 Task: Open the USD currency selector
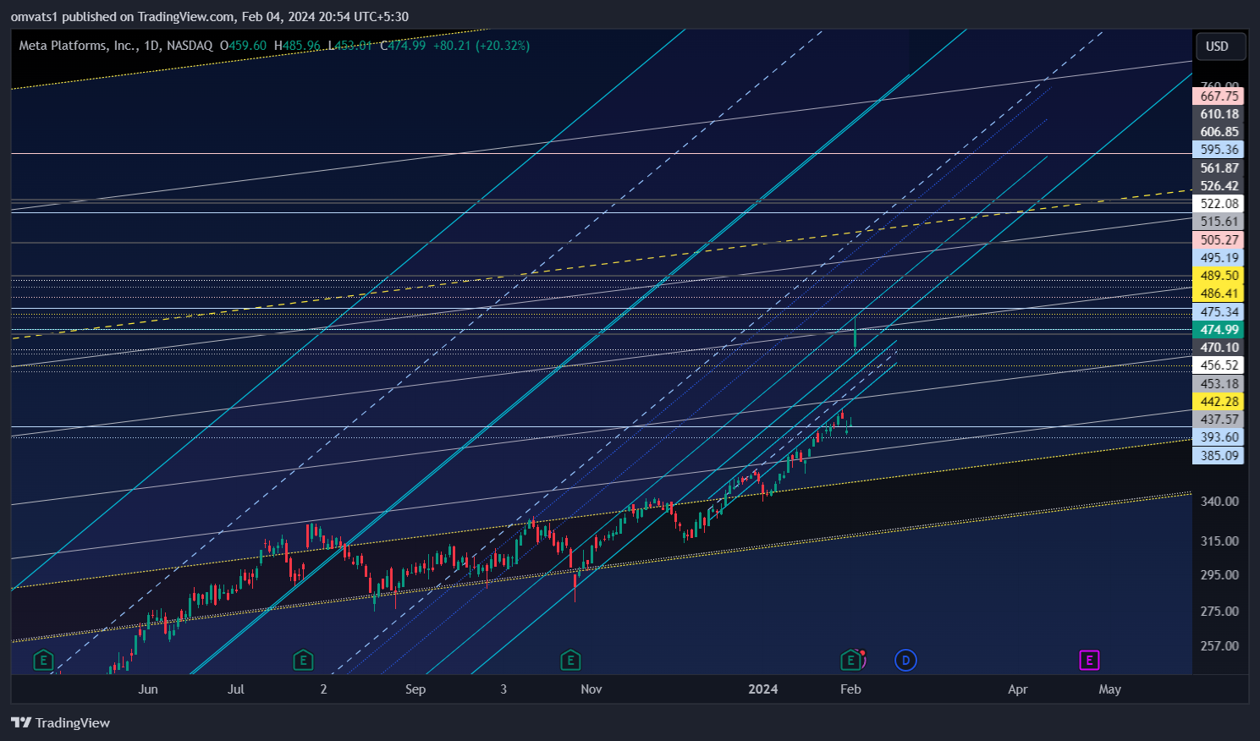tap(1219, 47)
